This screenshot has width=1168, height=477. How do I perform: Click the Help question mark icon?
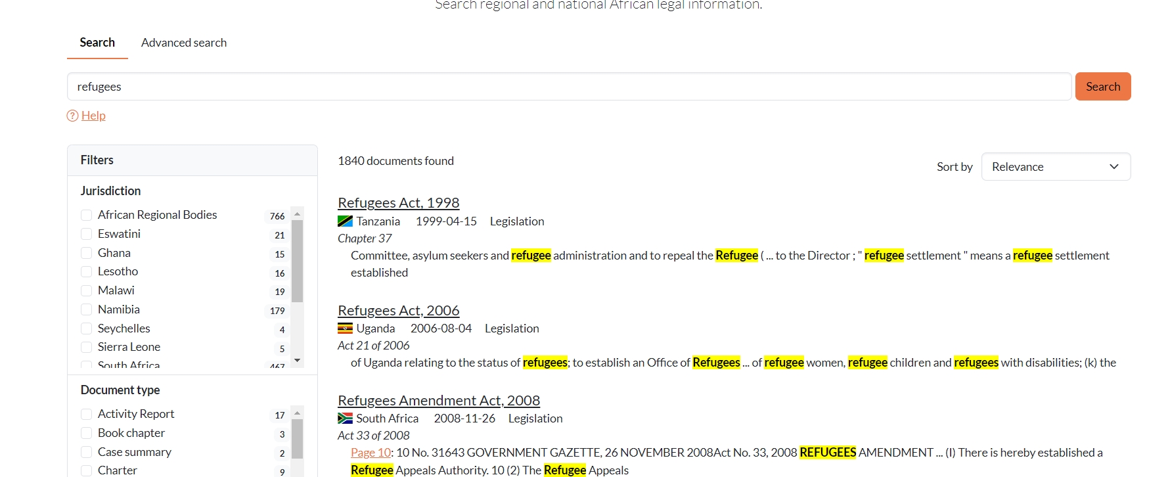pyautogui.click(x=72, y=116)
